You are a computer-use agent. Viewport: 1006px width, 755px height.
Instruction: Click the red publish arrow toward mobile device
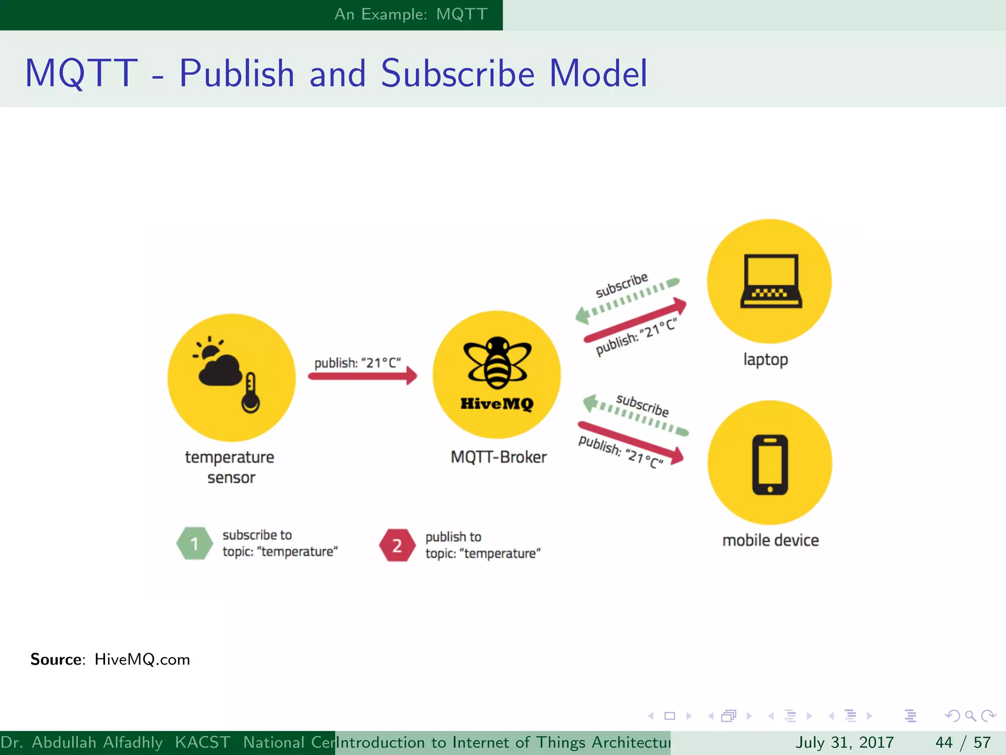pos(631,442)
